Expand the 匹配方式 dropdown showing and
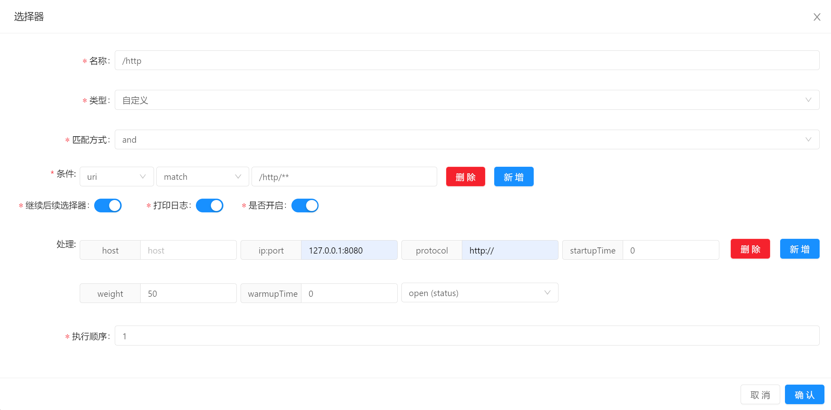The height and width of the screenshot is (410, 831). click(x=467, y=140)
